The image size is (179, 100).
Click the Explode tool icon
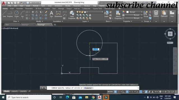point(46,15)
